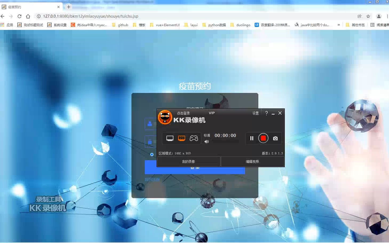Open 向idea中导入myec... bookmark
This screenshot has width=389, height=243.
[89, 25]
